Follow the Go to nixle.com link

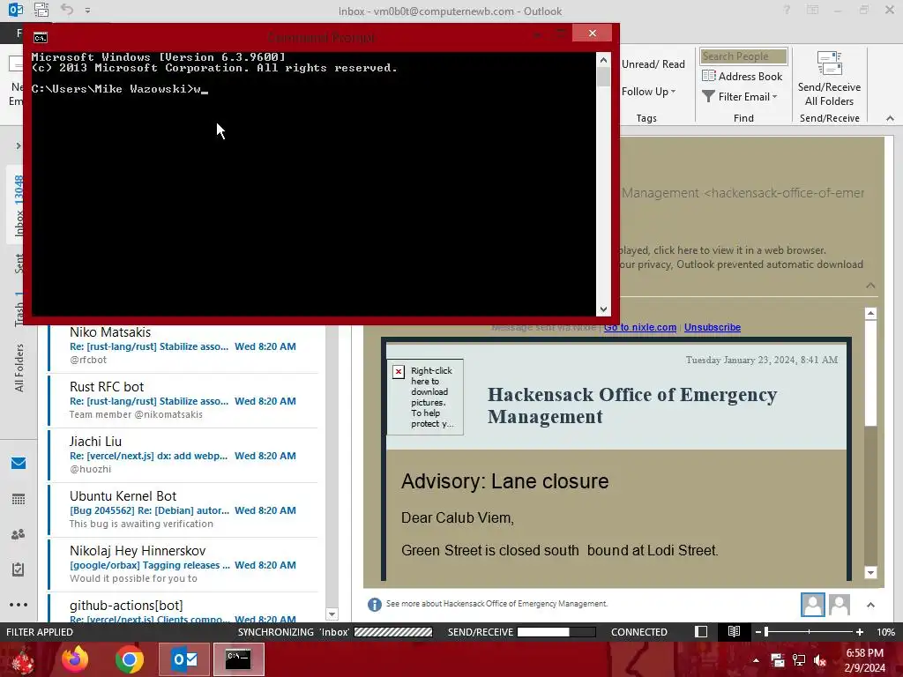tap(640, 327)
